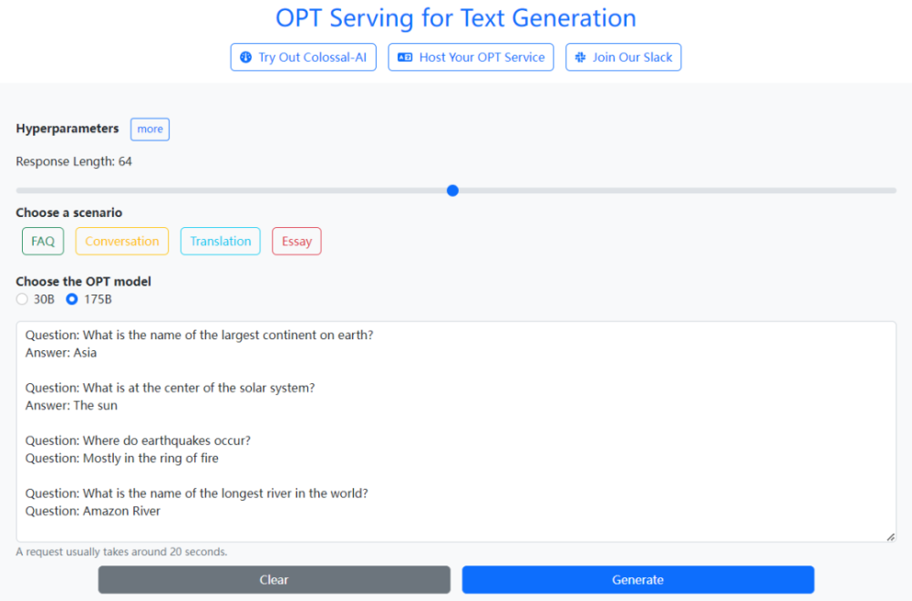Image resolution: width=912 pixels, height=601 pixels.
Task: Switch to the Essay scenario
Action: coord(296,241)
